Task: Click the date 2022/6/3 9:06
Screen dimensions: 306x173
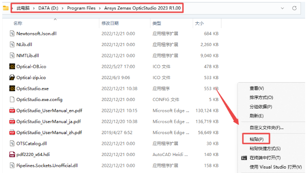Action: click(116, 77)
